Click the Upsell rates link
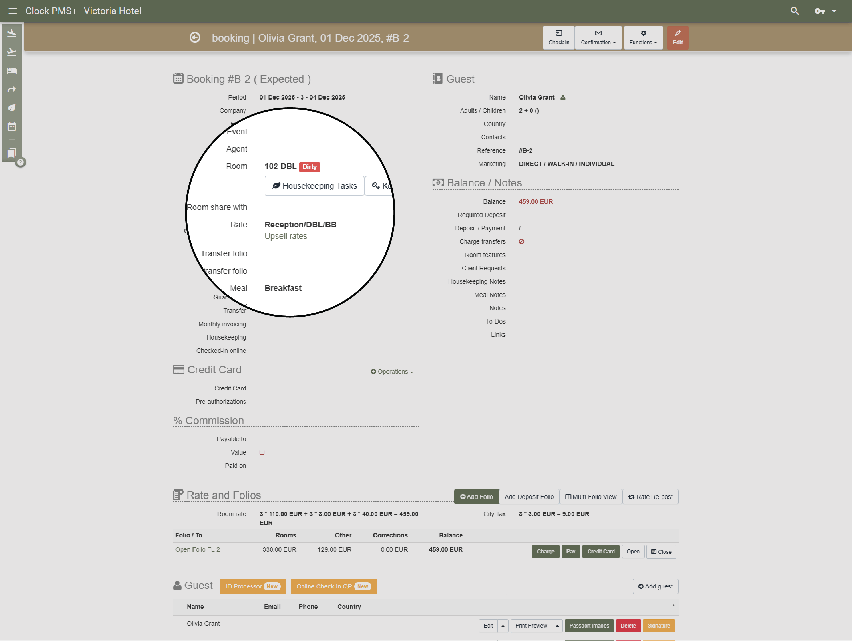 285,236
